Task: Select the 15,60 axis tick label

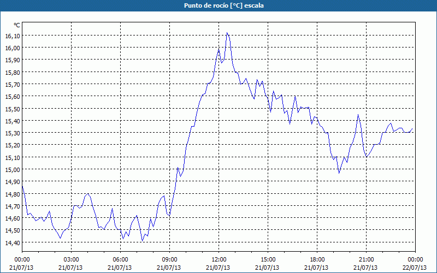Action: pos(13,96)
